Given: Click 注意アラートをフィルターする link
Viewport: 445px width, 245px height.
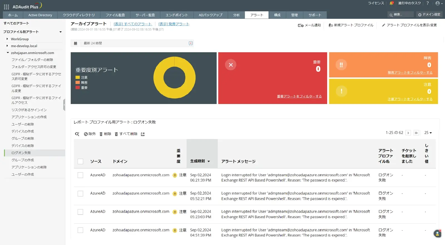Looking at the screenshot, I should (410, 99).
